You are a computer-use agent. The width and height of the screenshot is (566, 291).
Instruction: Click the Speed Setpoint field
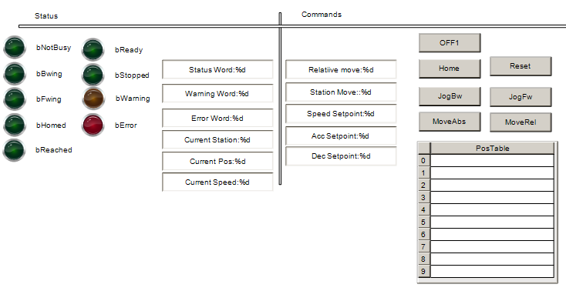341,114
